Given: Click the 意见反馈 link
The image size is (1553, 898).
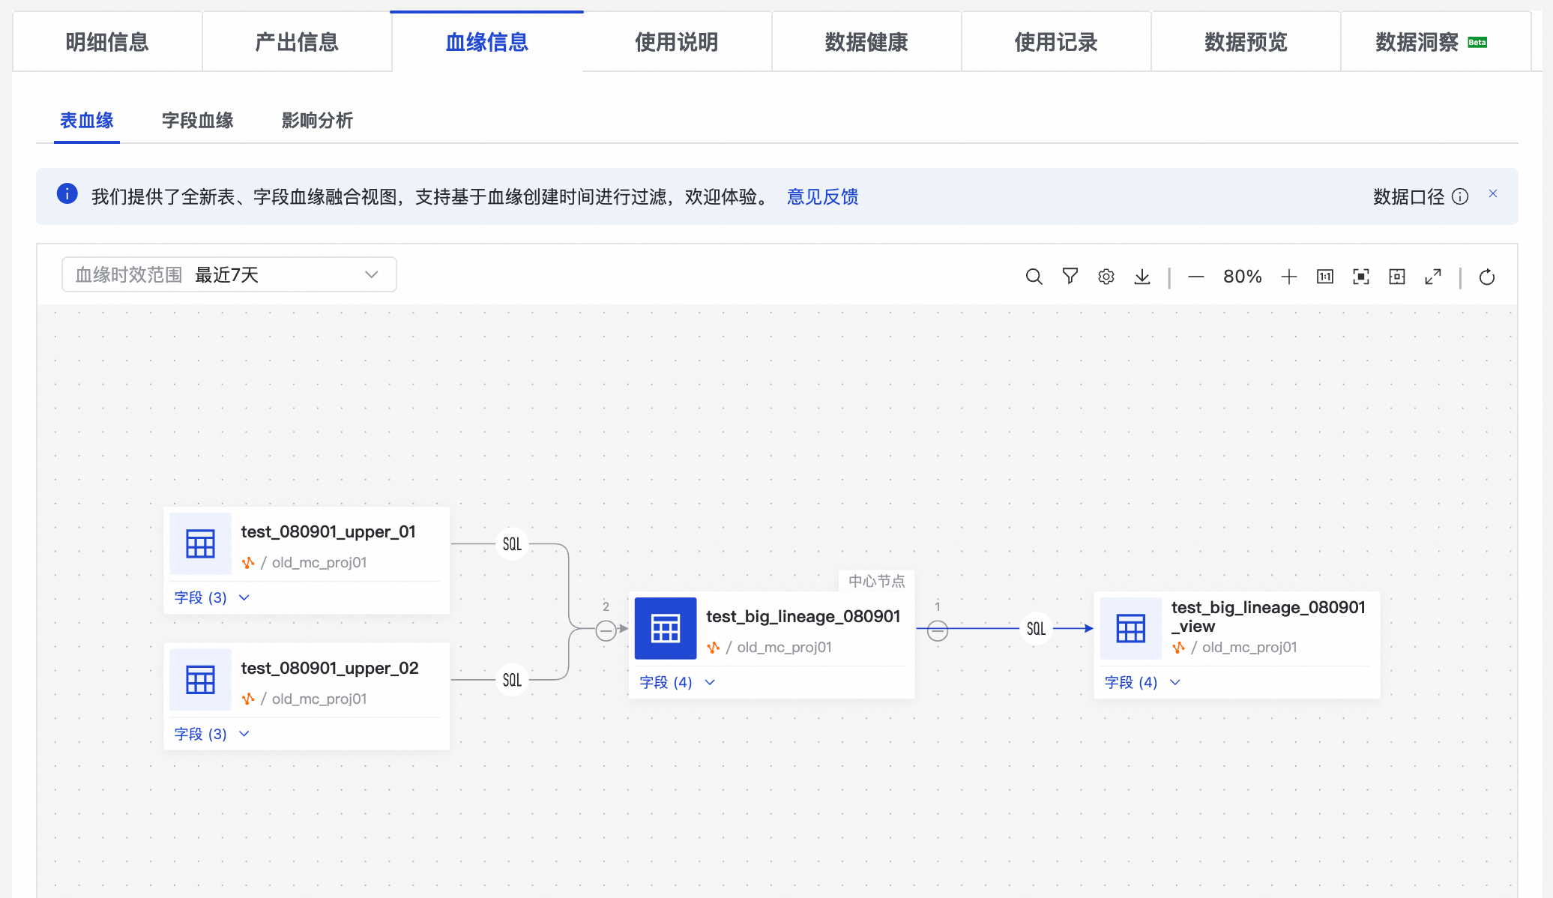Looking at the screenshot, I should [x=822, y=196].
